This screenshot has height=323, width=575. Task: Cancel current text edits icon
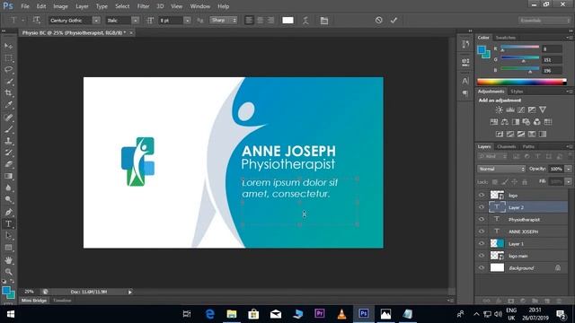(x=379, y=20)
